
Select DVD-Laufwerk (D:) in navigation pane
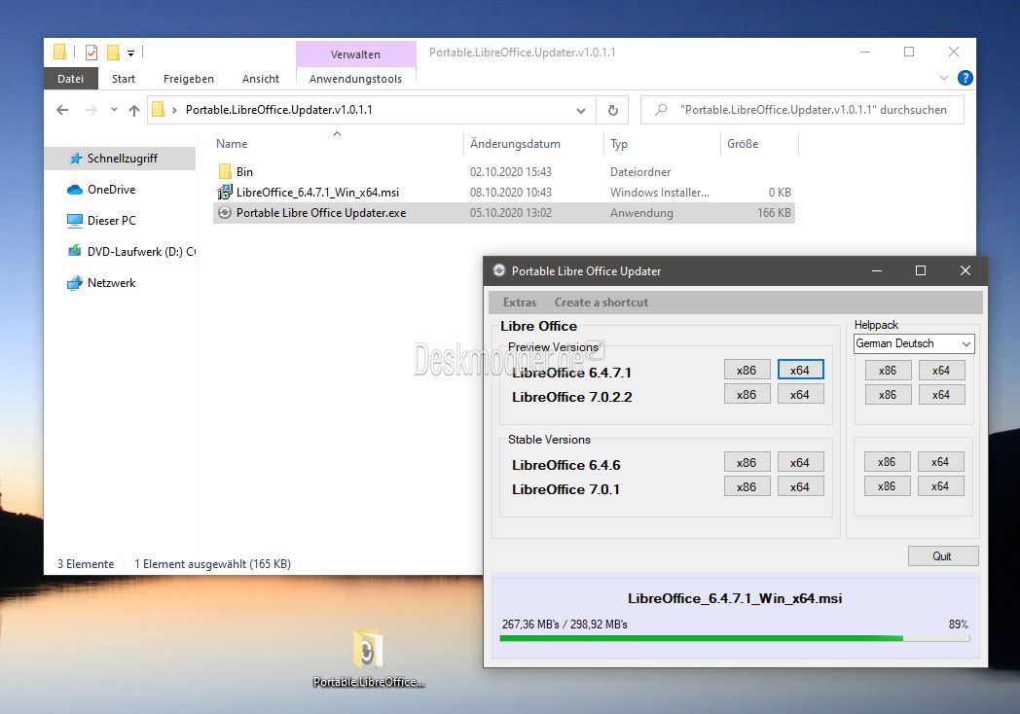(x=132, y=252)
